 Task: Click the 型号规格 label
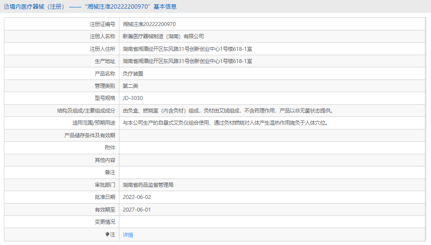[105, 98]
